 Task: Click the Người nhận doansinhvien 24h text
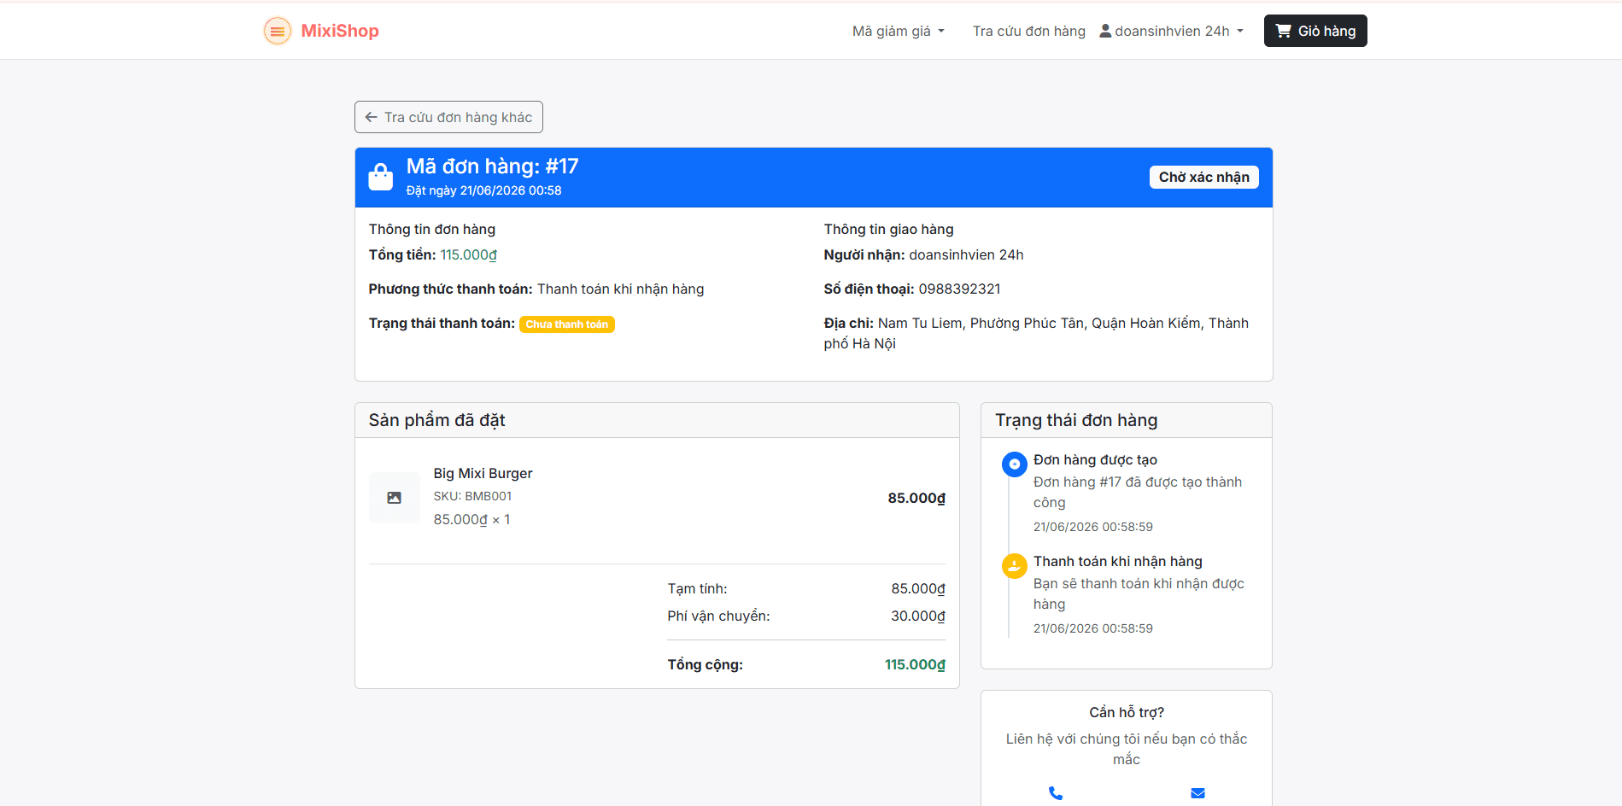[x=923, y=254]
